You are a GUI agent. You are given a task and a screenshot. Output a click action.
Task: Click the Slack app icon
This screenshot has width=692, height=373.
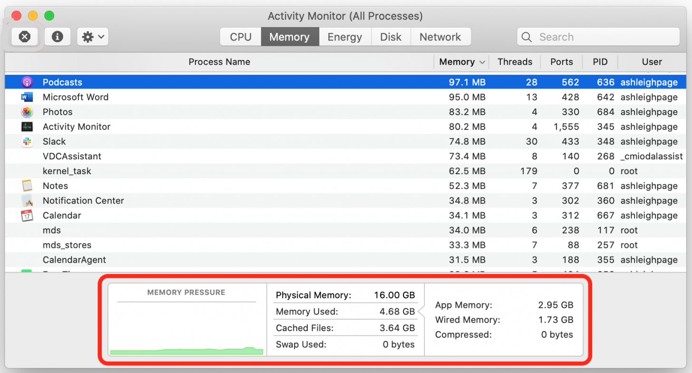(x=27, y=141)
